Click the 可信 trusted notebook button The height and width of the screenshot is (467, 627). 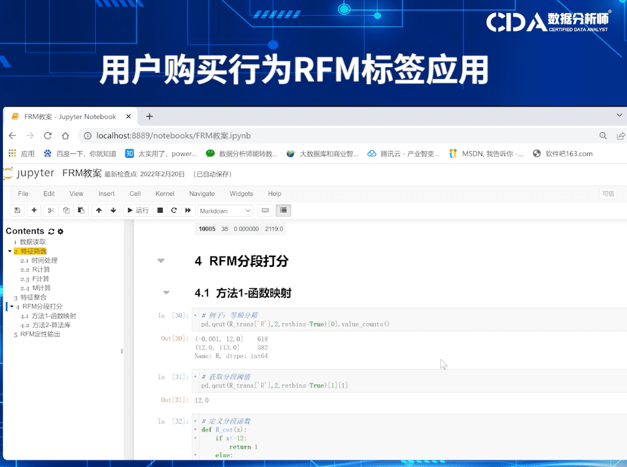click(x=608, y=193)
